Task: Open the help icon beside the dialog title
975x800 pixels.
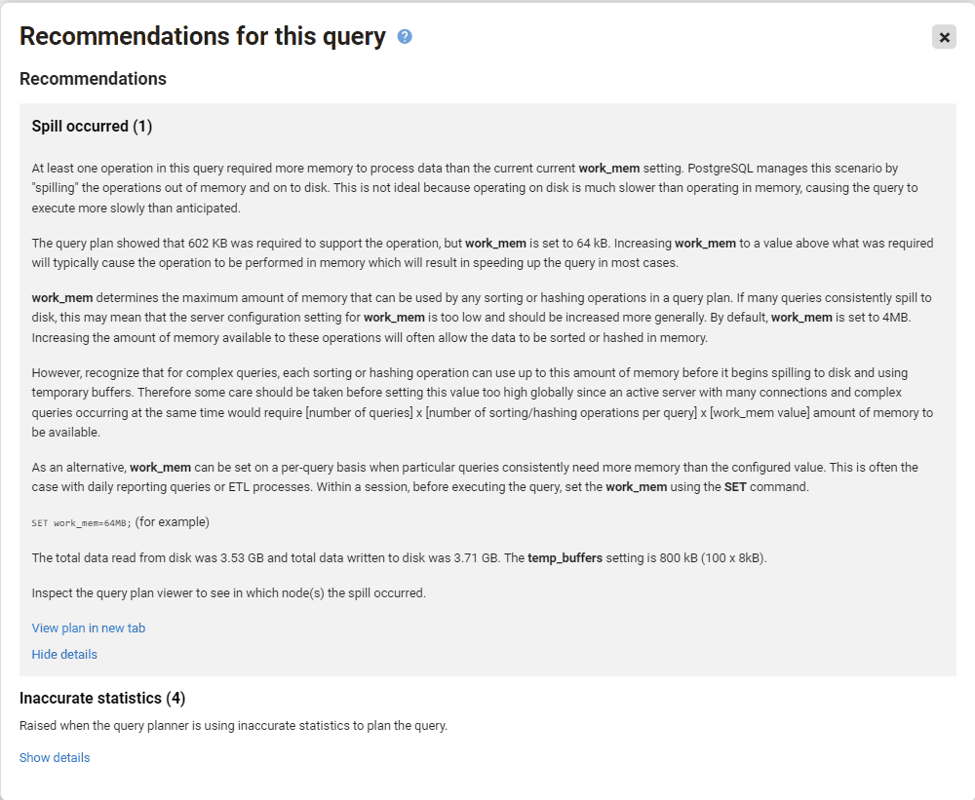Action: tap(405, 36)
